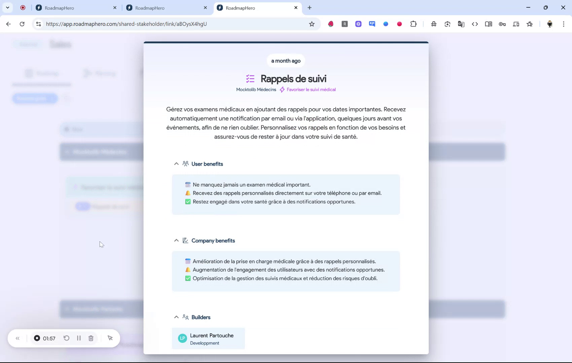Image resolution: width=572 pixels, height=363 pixels.
Task: Click Laurent Partouche's builder card
Action: 208,338
